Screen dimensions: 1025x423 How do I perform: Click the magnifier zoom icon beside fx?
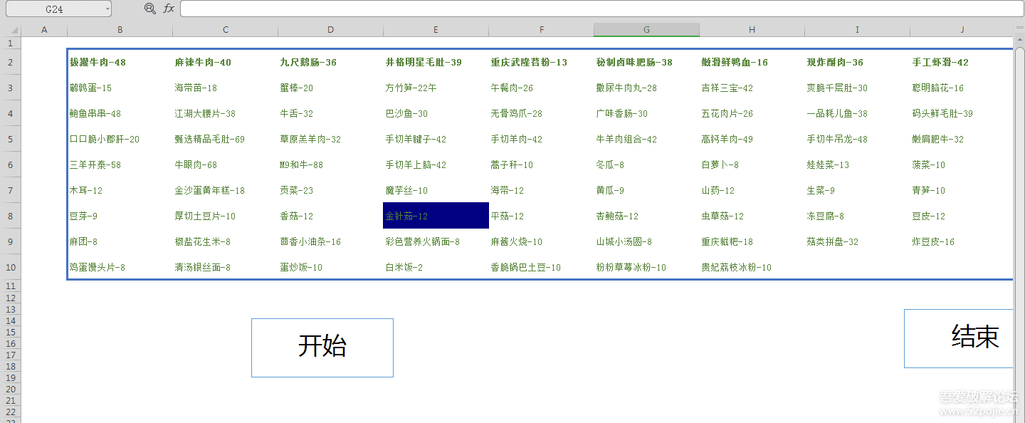[149, 9]
